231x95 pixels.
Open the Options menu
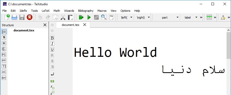(x=125, y=11)
